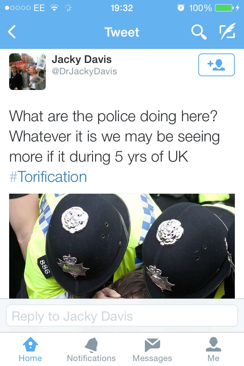Switch to the Messages tab
The image size is (244, 366).
[x=152, y=350]
